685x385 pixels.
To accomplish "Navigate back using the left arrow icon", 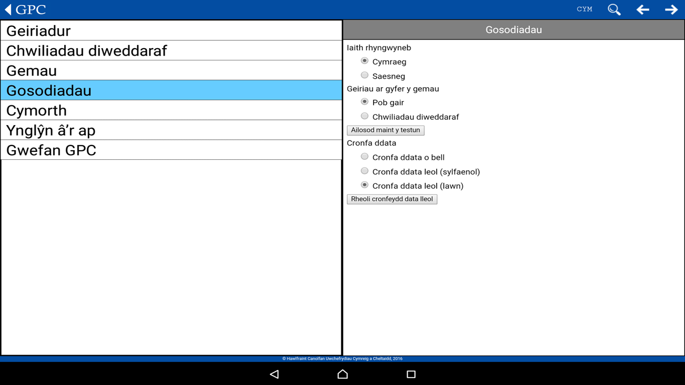I will click(x=642, y=9).
